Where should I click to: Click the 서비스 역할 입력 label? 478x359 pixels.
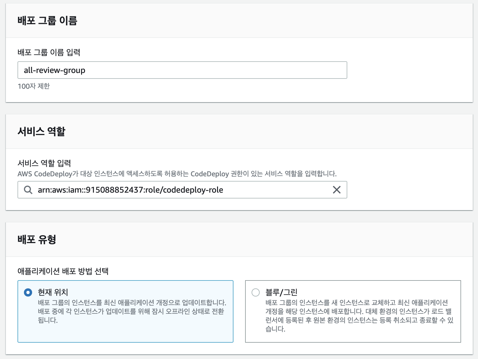click(x=44, y=163)
